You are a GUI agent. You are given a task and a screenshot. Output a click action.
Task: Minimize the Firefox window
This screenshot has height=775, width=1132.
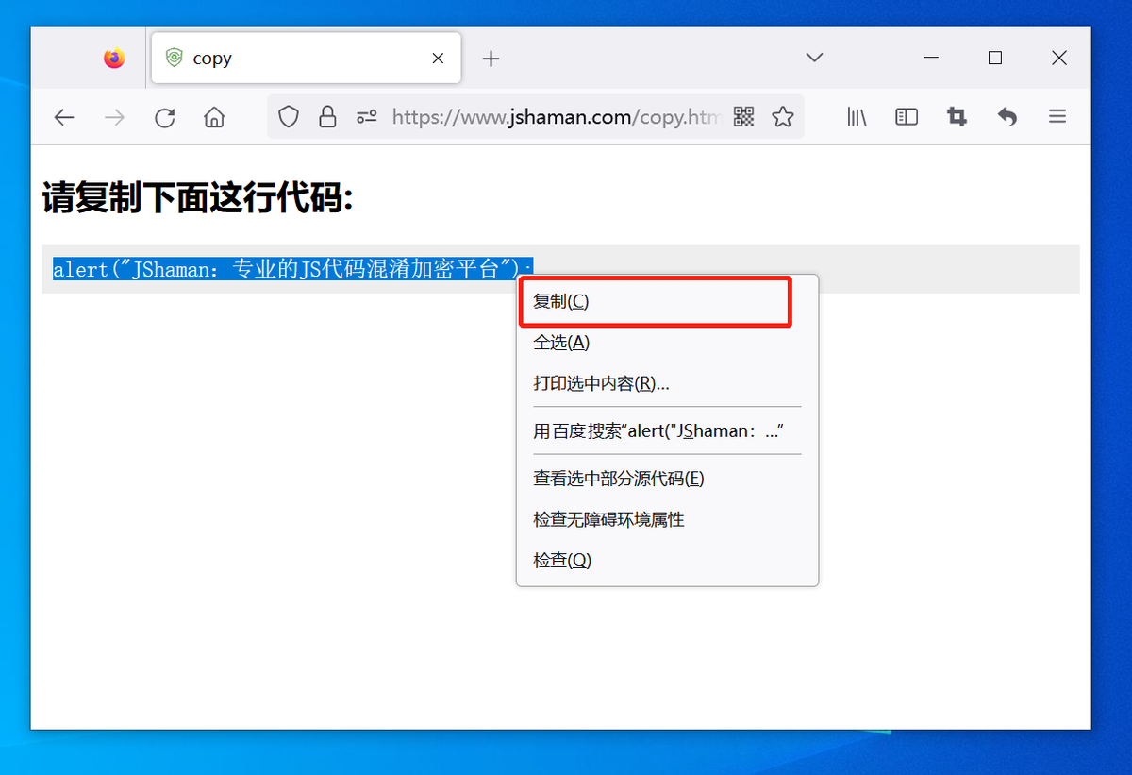(931, 59)
